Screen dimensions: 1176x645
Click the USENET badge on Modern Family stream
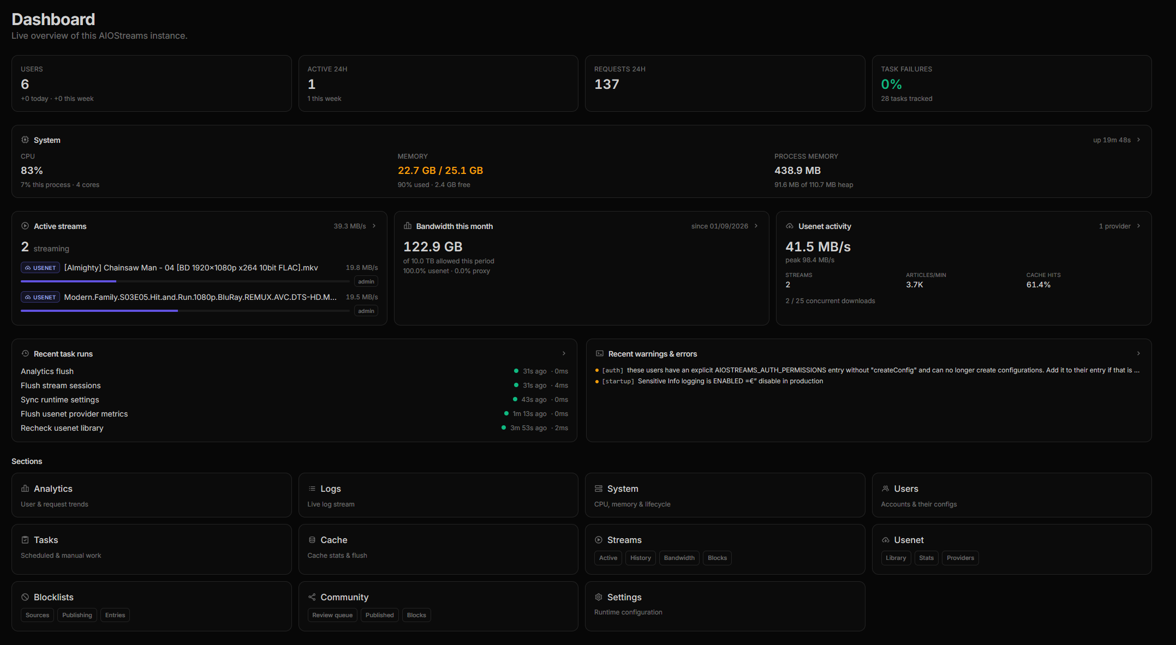pos(40,297)
